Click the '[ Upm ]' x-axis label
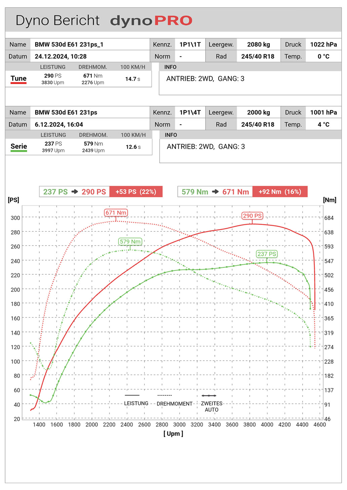Viewport: 347px width, 490px height. coord(173,434)
